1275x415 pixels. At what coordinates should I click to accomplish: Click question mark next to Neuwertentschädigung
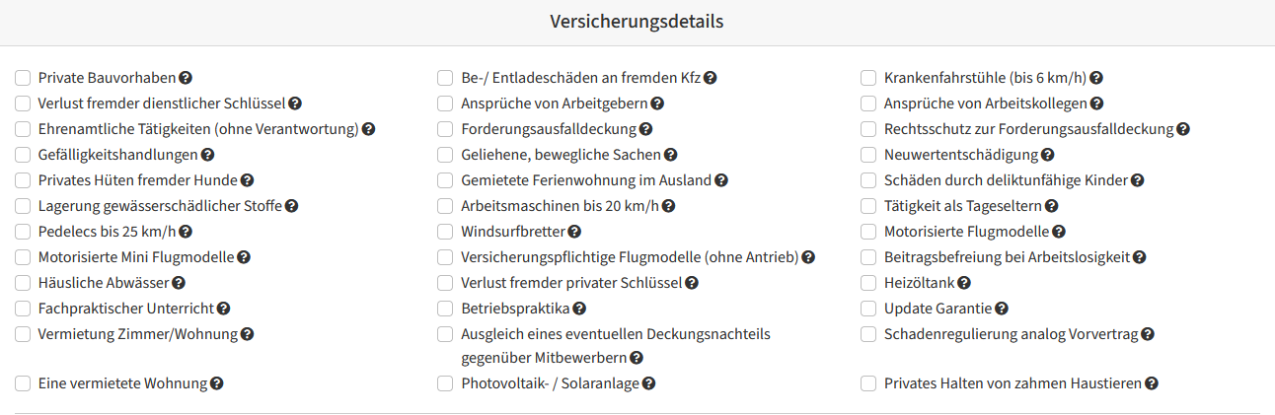click(1048, 155)
